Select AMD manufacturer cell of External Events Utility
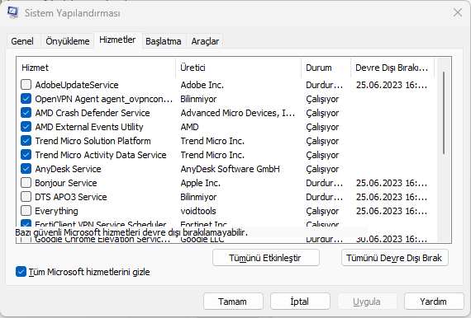This screenshot has height=318, width=471. point(189,127)
